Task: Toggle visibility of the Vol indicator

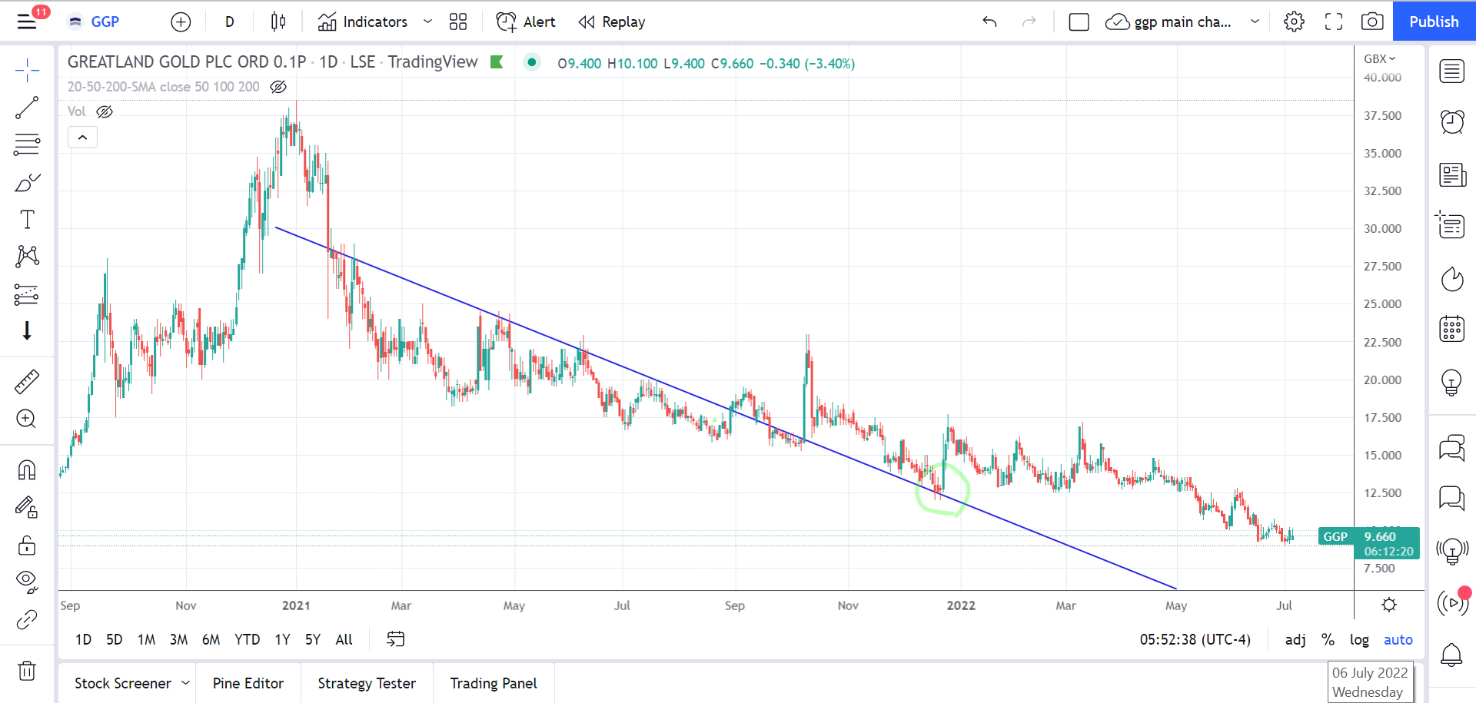Action: (105, 111)
